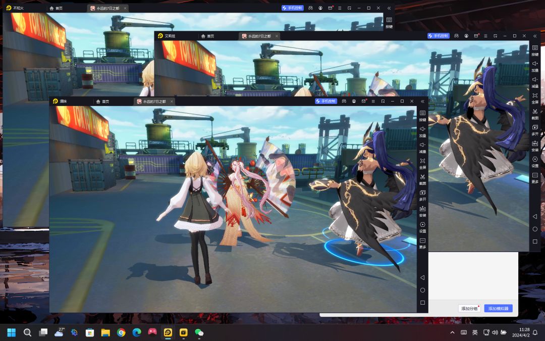Click 手机控制 button in the 不知火 window
This screenshot has height=341, width=545.
click(293, 8)
